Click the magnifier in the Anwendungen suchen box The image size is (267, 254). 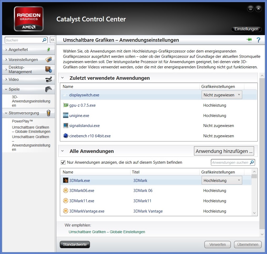click(x=252, y=162)
